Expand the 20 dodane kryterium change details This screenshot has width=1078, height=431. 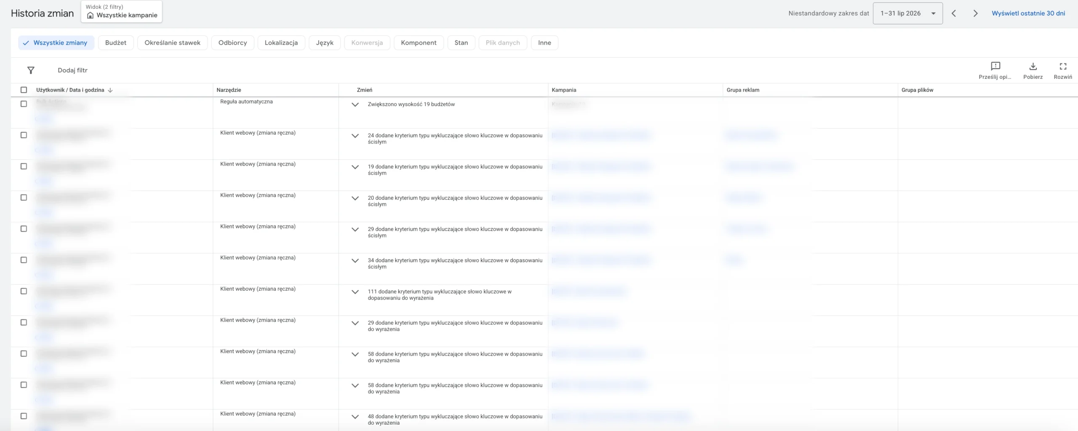click(355, 198)
